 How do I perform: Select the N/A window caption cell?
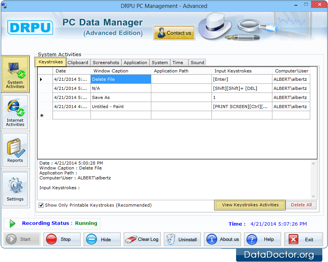(121, 88)
